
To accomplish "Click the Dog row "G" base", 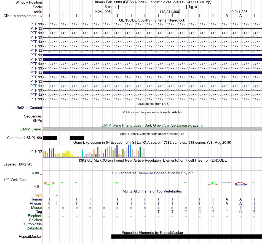I will tap(240, 212).
